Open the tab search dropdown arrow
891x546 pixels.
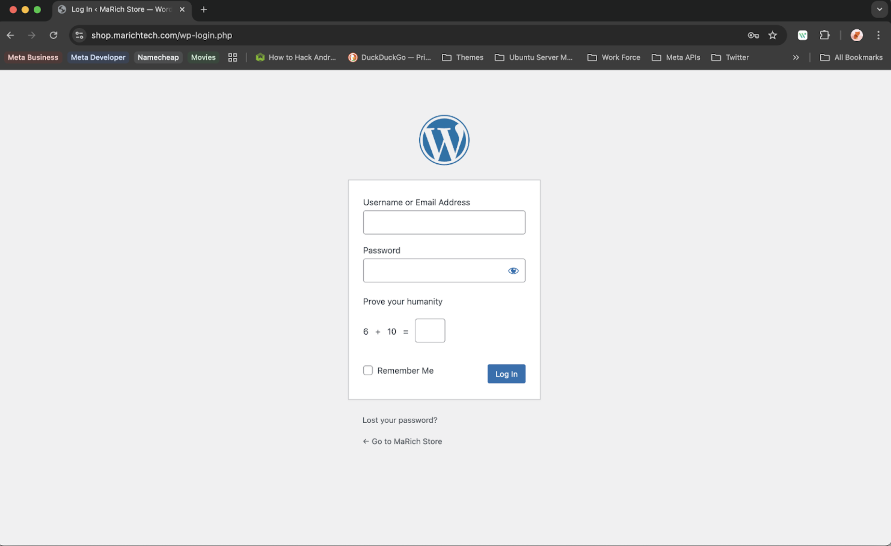tap(879, 9)
